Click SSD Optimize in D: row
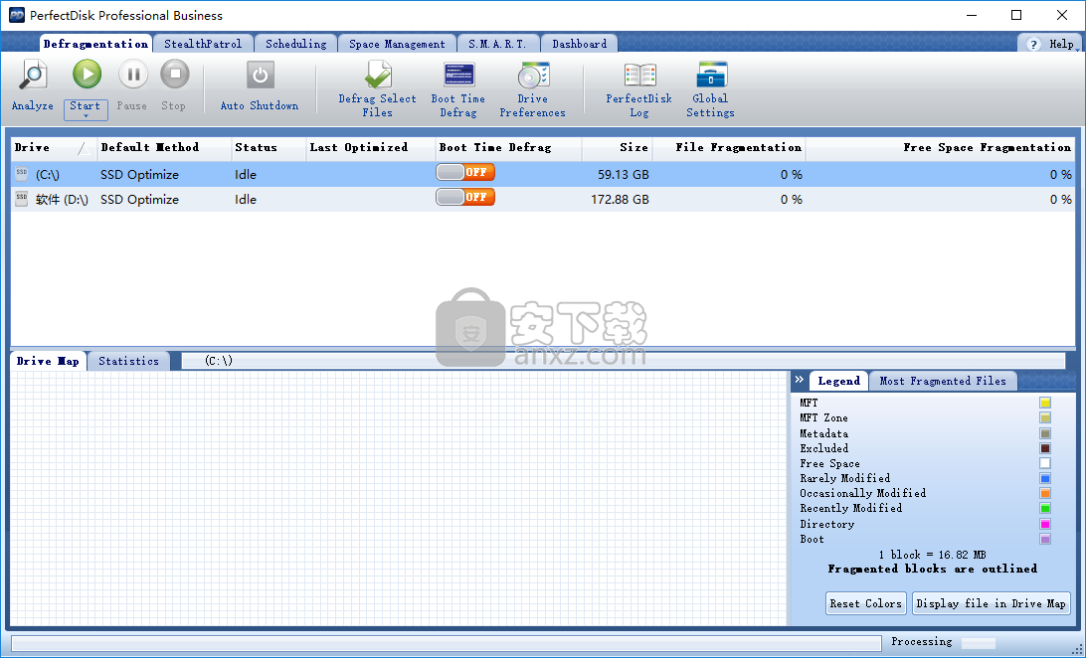1086x658 pixels. click(x=139, y=200)
